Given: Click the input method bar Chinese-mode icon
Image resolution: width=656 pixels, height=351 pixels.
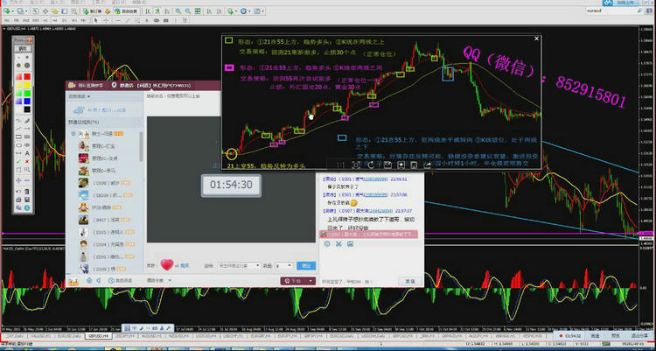Looking at the screenshot, I should (x=135, y=327).
